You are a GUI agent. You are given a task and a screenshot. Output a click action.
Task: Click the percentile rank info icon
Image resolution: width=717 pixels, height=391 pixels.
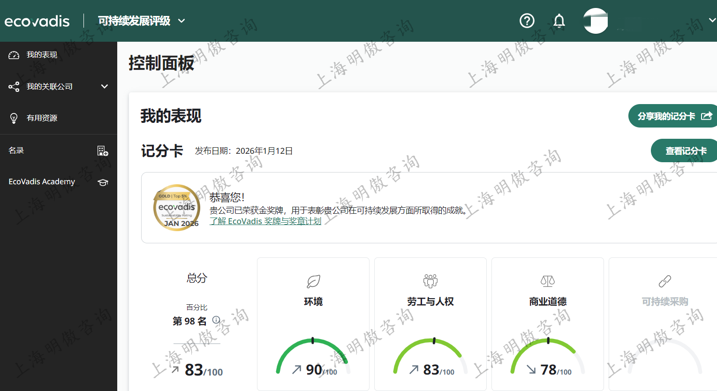216,320
